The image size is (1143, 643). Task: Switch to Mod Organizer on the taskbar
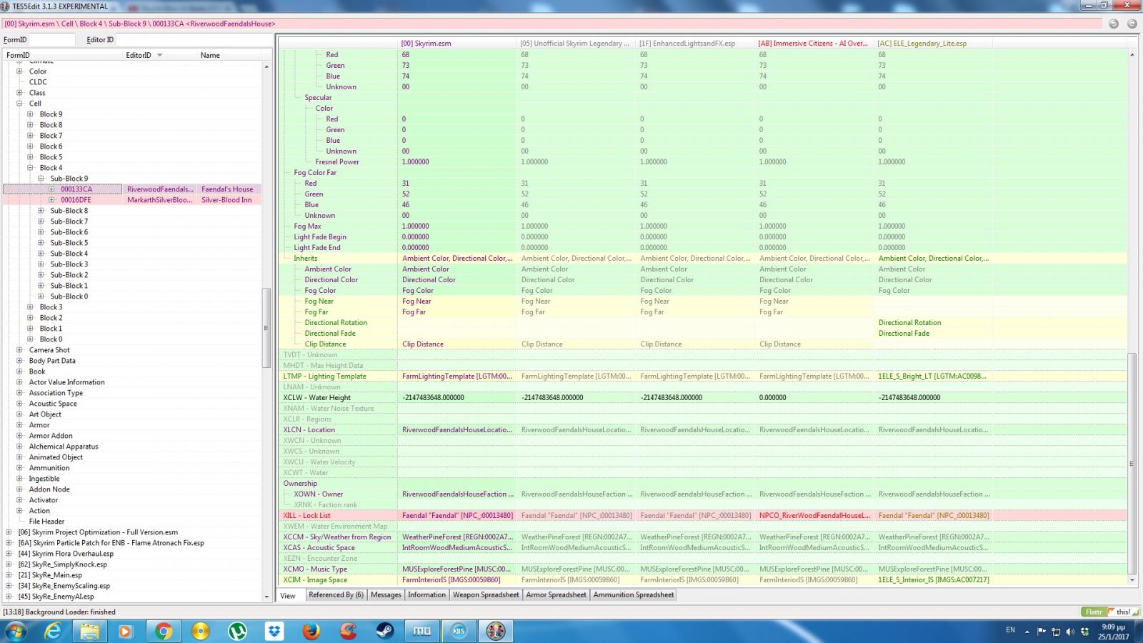(x=422, y=631)
